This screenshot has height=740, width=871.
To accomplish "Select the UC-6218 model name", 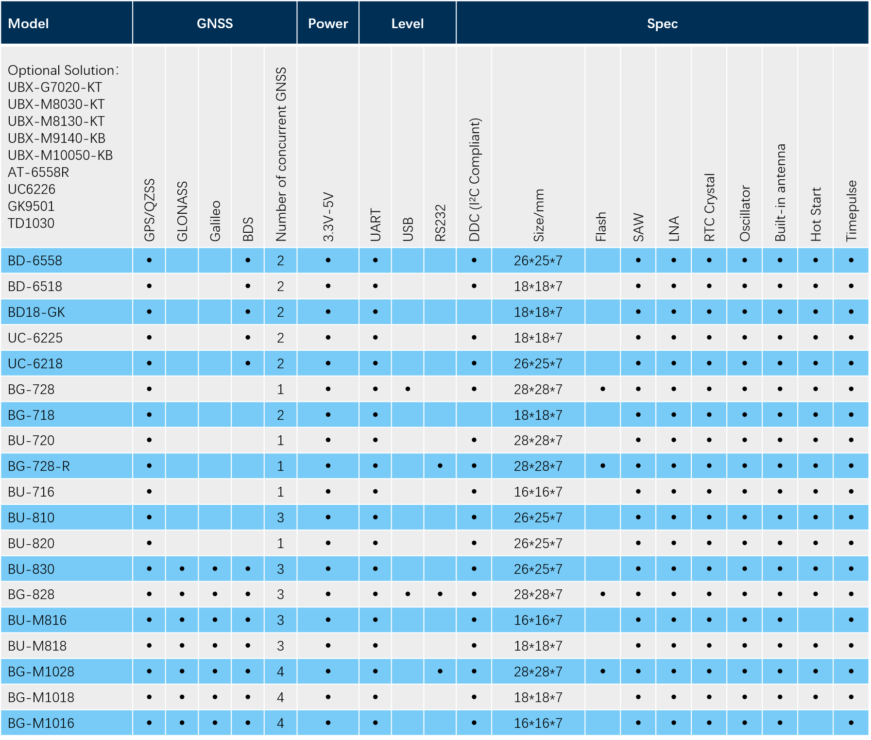I will pos(35,364).
